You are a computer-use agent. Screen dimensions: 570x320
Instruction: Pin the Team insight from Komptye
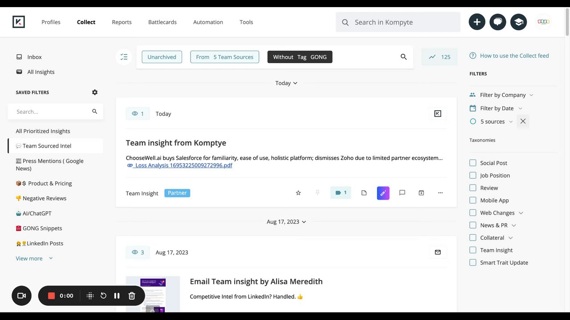pos(318,193)
